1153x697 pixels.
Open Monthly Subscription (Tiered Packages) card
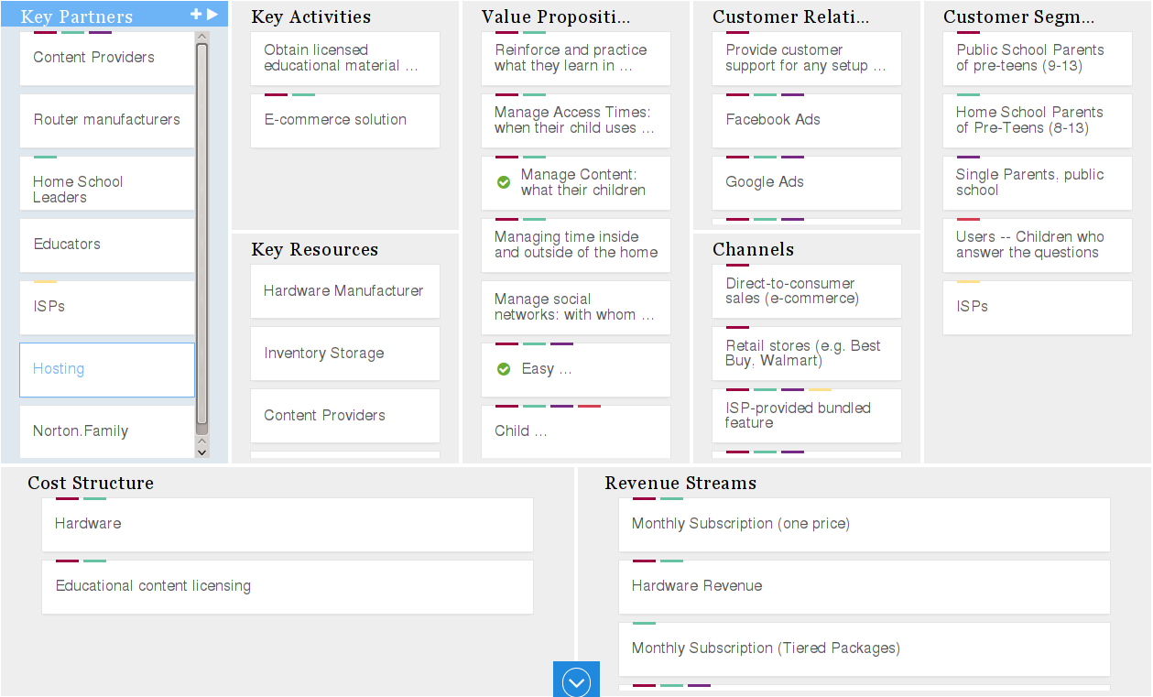click(864, 648)
